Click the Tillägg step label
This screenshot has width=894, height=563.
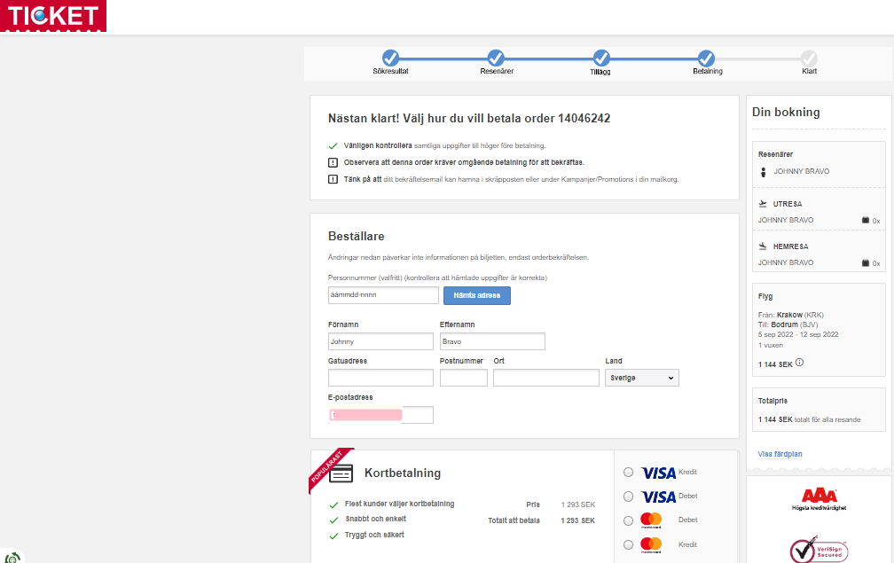[x=600, y=72]
